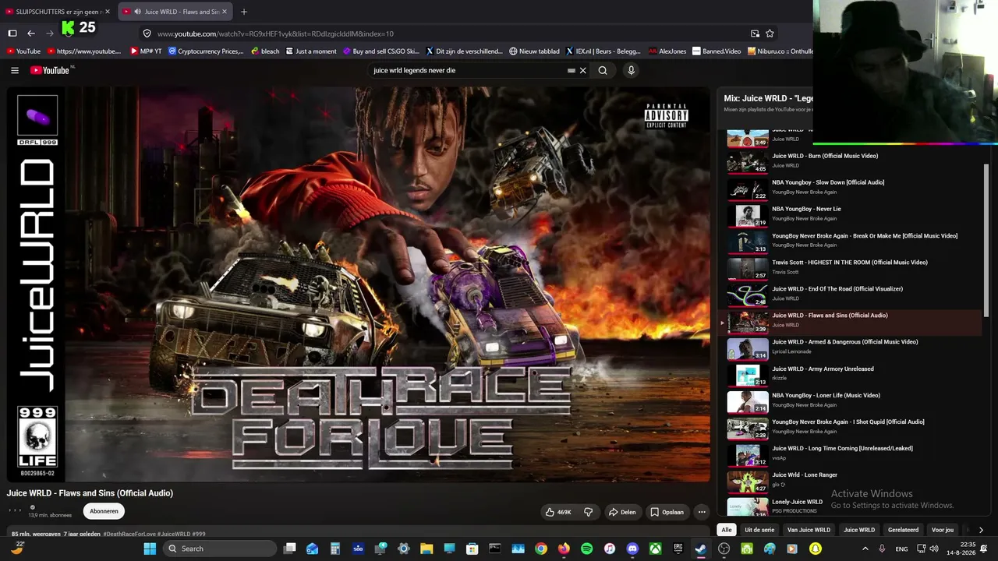Open the Nieuw tabblad bookmark
Image resolution: width=998 pixels, height=561 pixels.
click(x=534, y=51)
